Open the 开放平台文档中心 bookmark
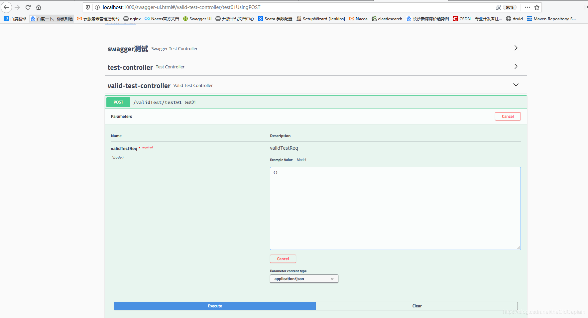This screenshot has height=318, width=588. point(235,19)
